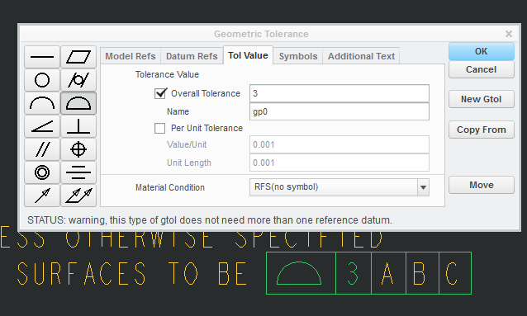Click the Value/Unit input field
Screen dimensions: 527x316
tap(339, 144)
